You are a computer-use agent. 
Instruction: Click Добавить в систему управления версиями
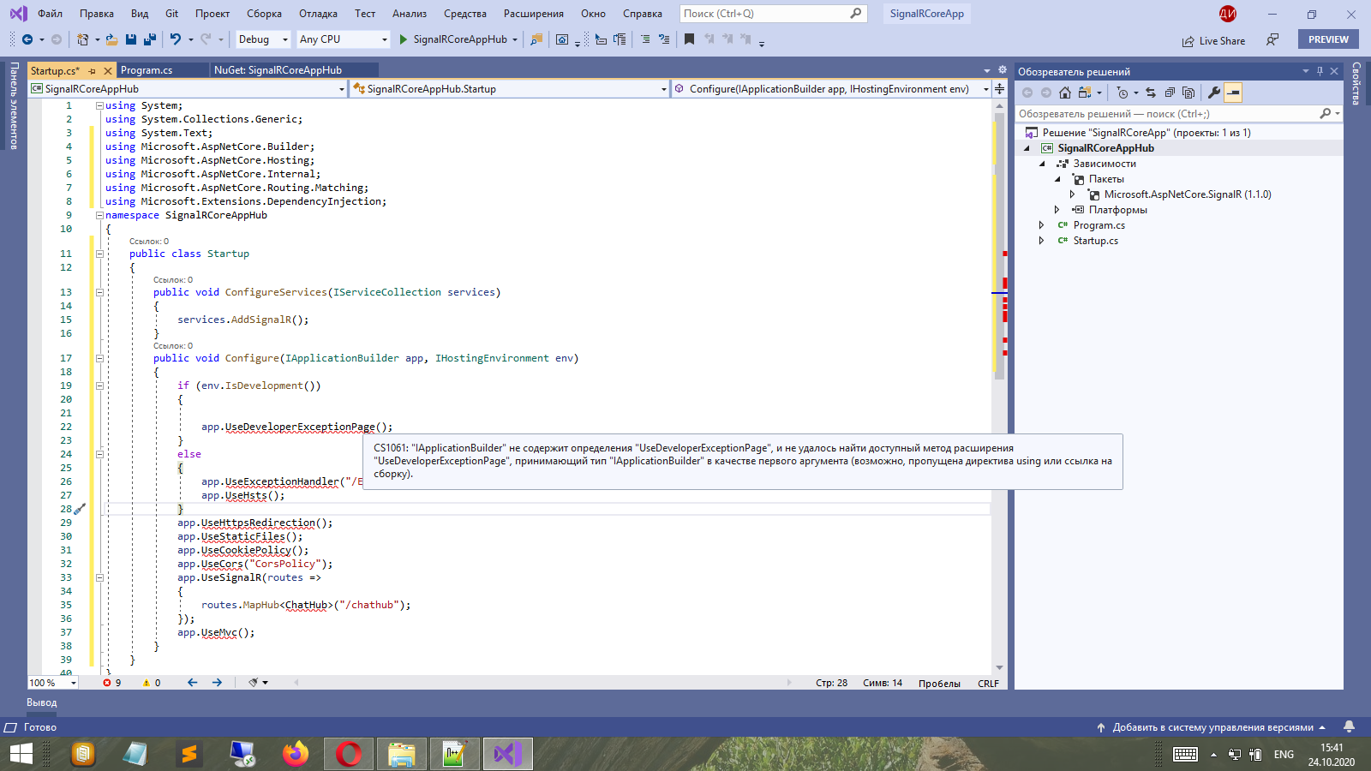(x=1212, y=727)
